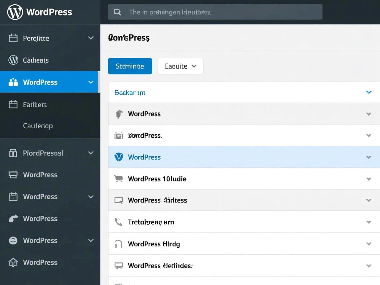The image size is (380, 285).
Task: Select the chat bubble icon next to WordPress 4irtess
Action: (x=118, y=200)
